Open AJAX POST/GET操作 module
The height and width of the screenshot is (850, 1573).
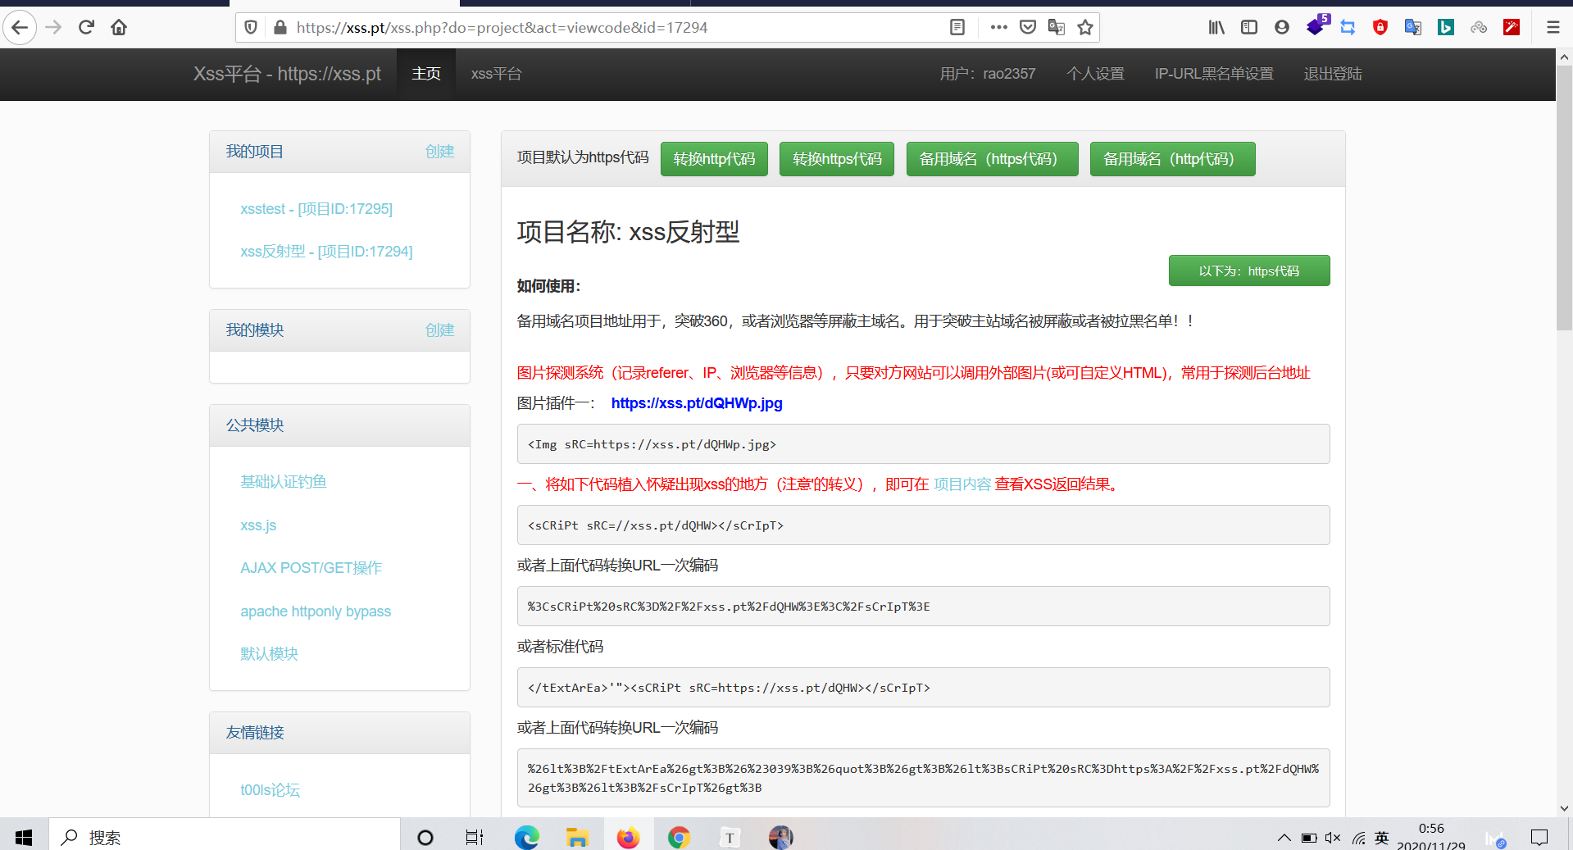point(311,568)
